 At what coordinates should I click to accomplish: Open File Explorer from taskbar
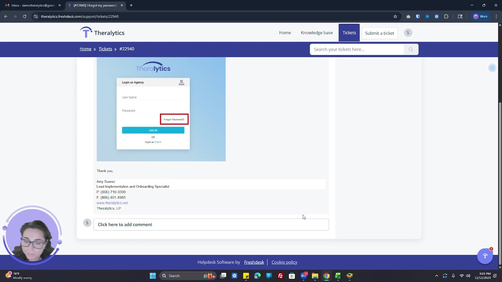[x=315, y=276]
